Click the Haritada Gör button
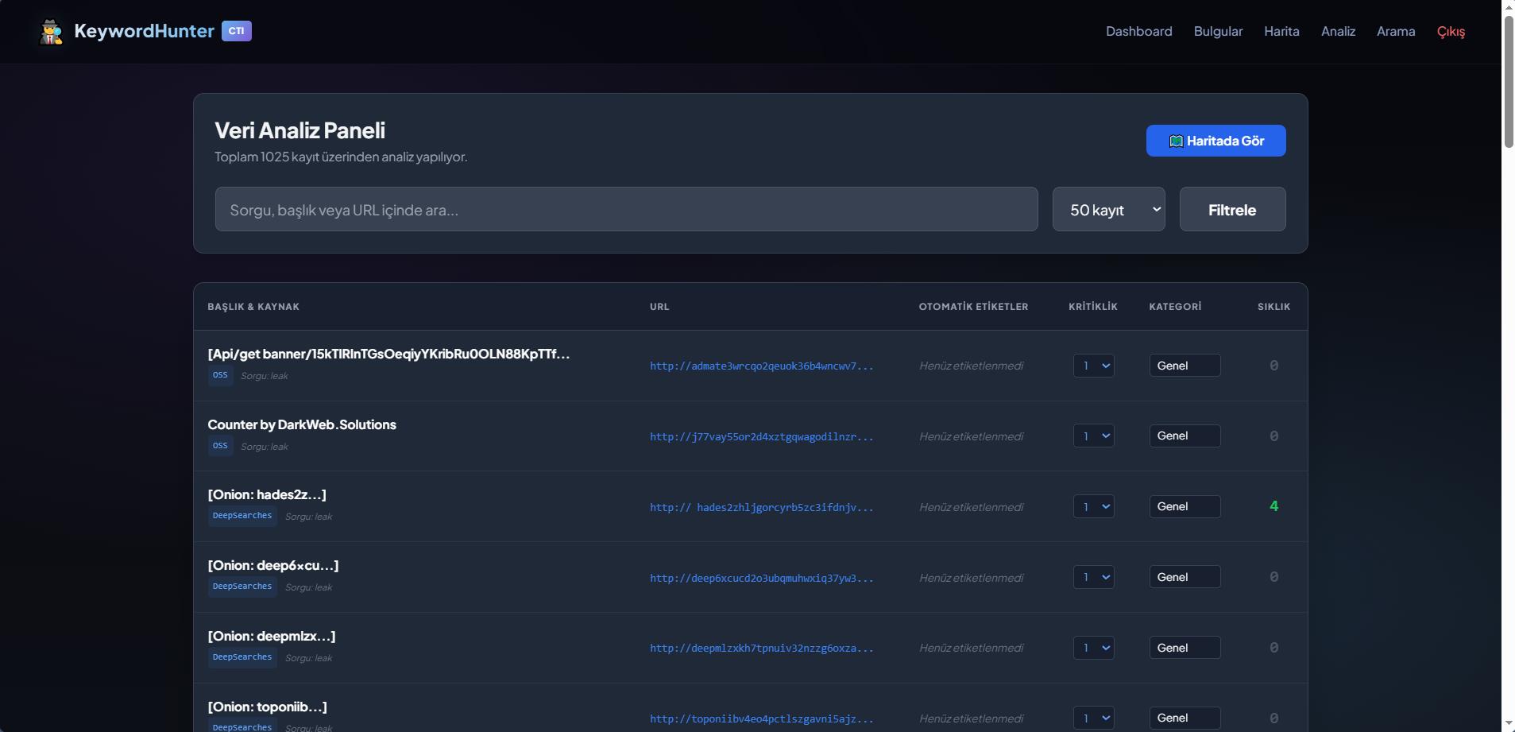 1215,141
